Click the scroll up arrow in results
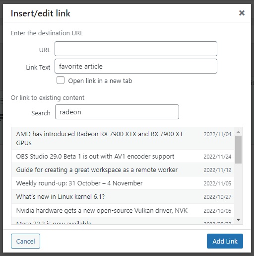254x256 pixels. [x=238, y=132]
